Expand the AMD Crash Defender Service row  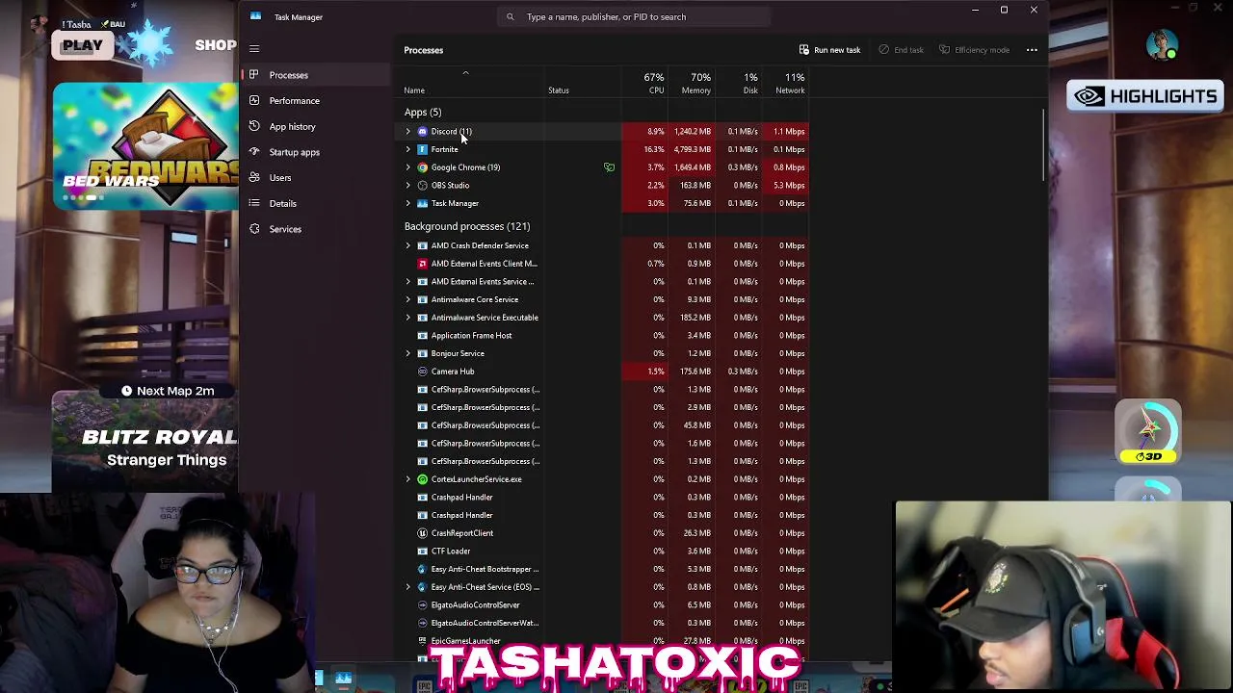tap(407, 245)
